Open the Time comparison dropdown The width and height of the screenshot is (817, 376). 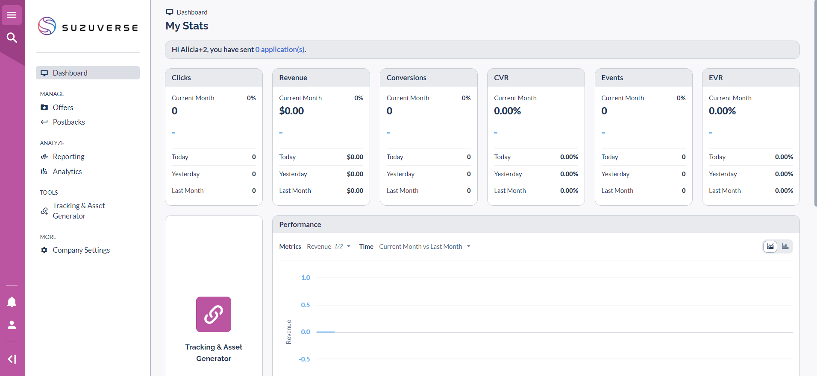424,247
